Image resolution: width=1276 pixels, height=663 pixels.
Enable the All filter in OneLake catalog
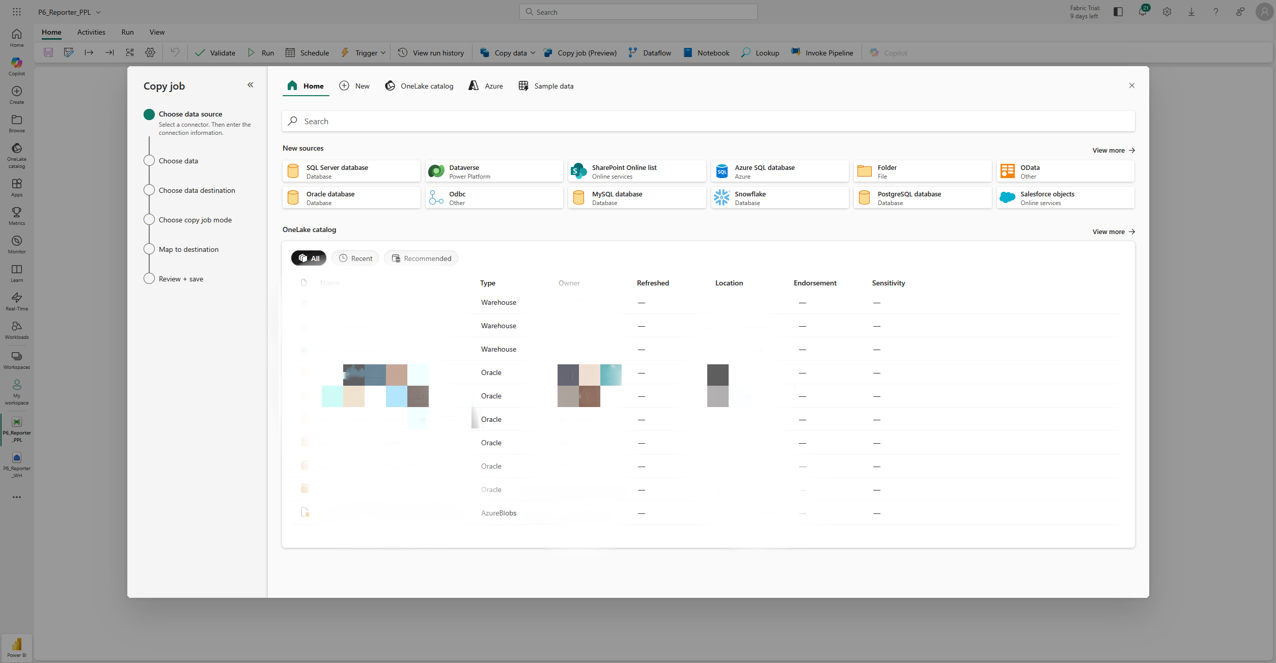(x=309, y=258)
